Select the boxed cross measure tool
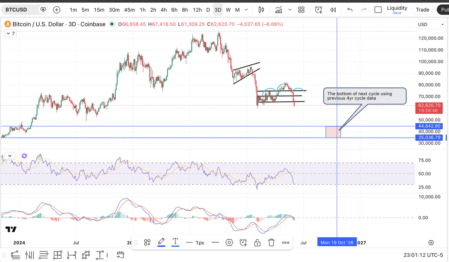Screen dimensions: 449x262 coord(57,255)
